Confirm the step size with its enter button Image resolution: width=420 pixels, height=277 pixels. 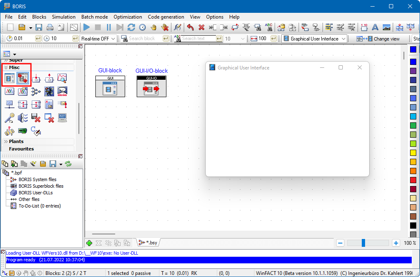click(x=38, y=38)
